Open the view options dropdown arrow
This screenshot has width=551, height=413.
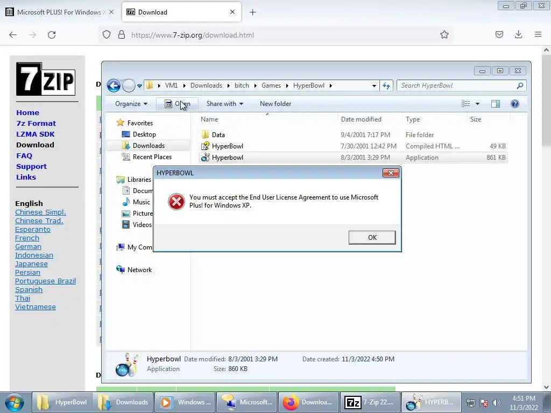click(x=477, y=104)
